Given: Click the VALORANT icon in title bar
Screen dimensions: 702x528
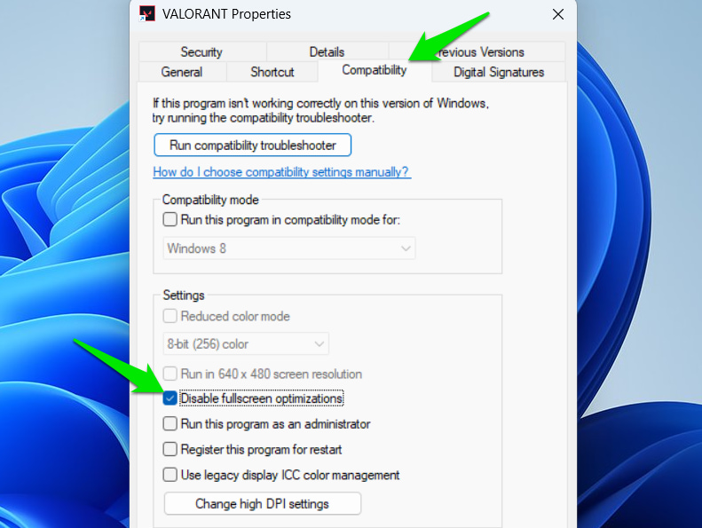Looking at the screenshot, I should click(146, 14).
